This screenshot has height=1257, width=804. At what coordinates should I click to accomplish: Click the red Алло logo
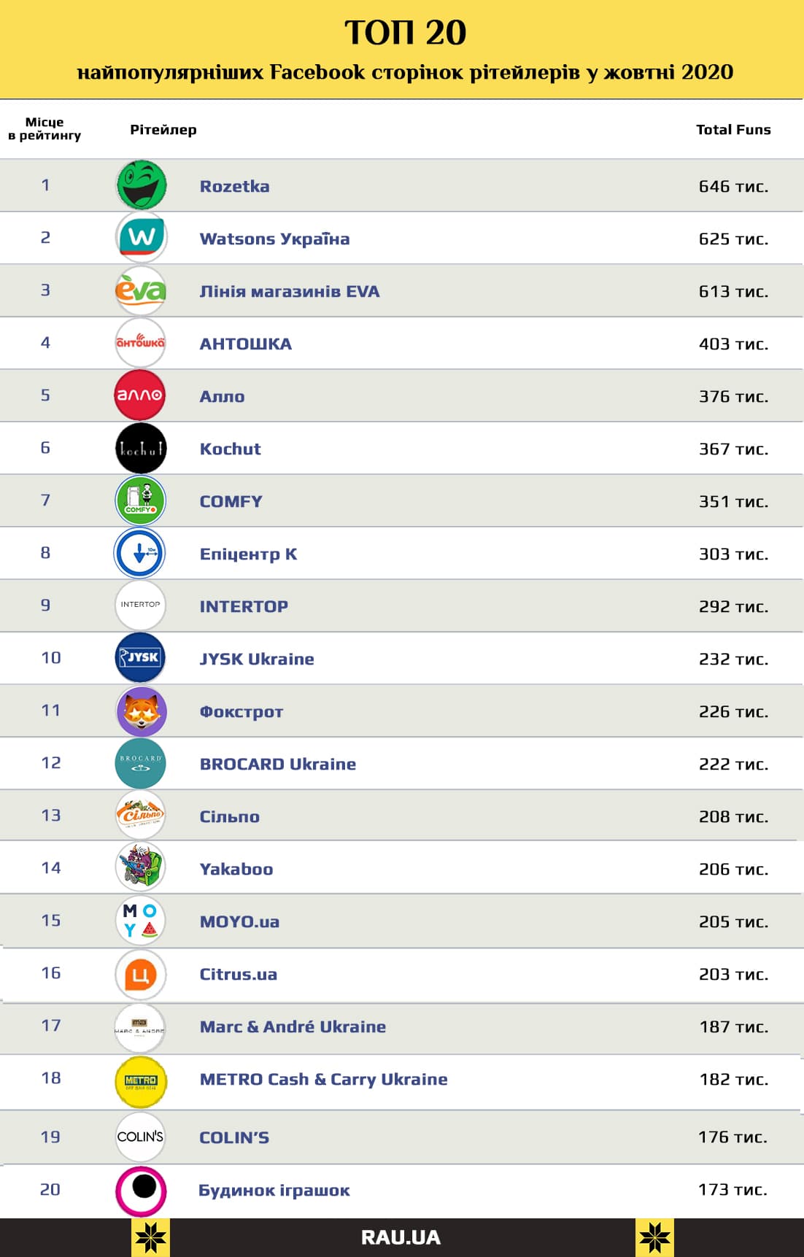tap(140, 395)
